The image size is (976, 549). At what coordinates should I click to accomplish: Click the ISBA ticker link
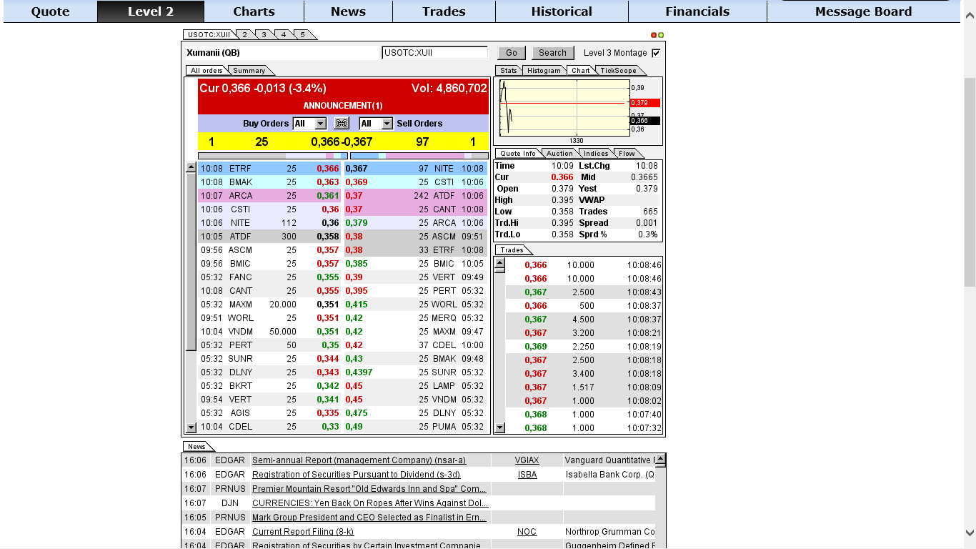click(x=527, y=475)
